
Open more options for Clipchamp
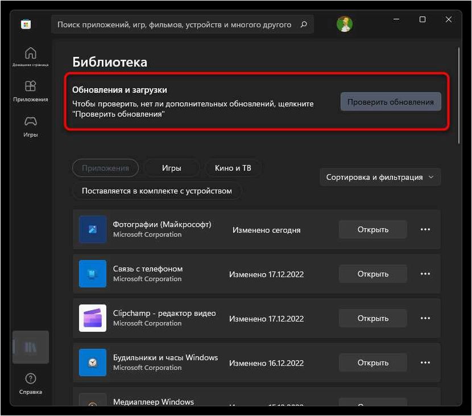[x=425, y=318]
